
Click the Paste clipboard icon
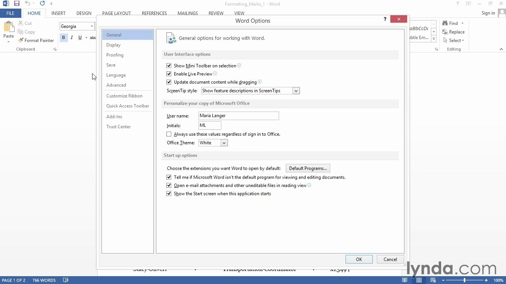pos(8,27)
